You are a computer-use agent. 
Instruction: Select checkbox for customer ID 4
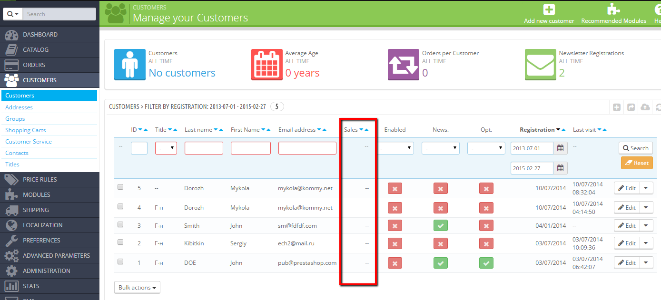tap(120, 207)
